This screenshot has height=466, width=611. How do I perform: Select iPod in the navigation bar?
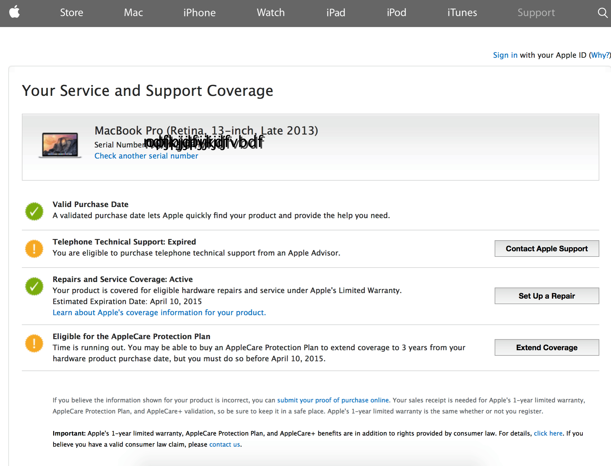click(396, 13)
